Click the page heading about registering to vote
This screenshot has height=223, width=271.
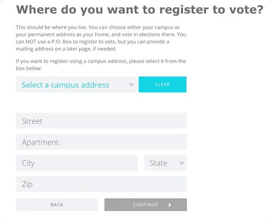pos(139,10)
